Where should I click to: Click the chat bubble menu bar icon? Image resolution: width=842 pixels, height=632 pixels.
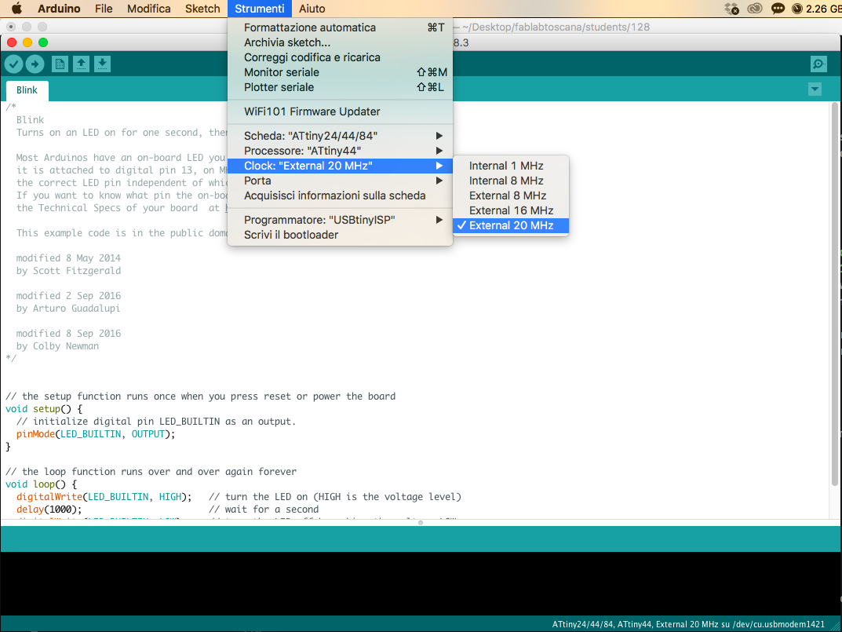coord(777,9)
